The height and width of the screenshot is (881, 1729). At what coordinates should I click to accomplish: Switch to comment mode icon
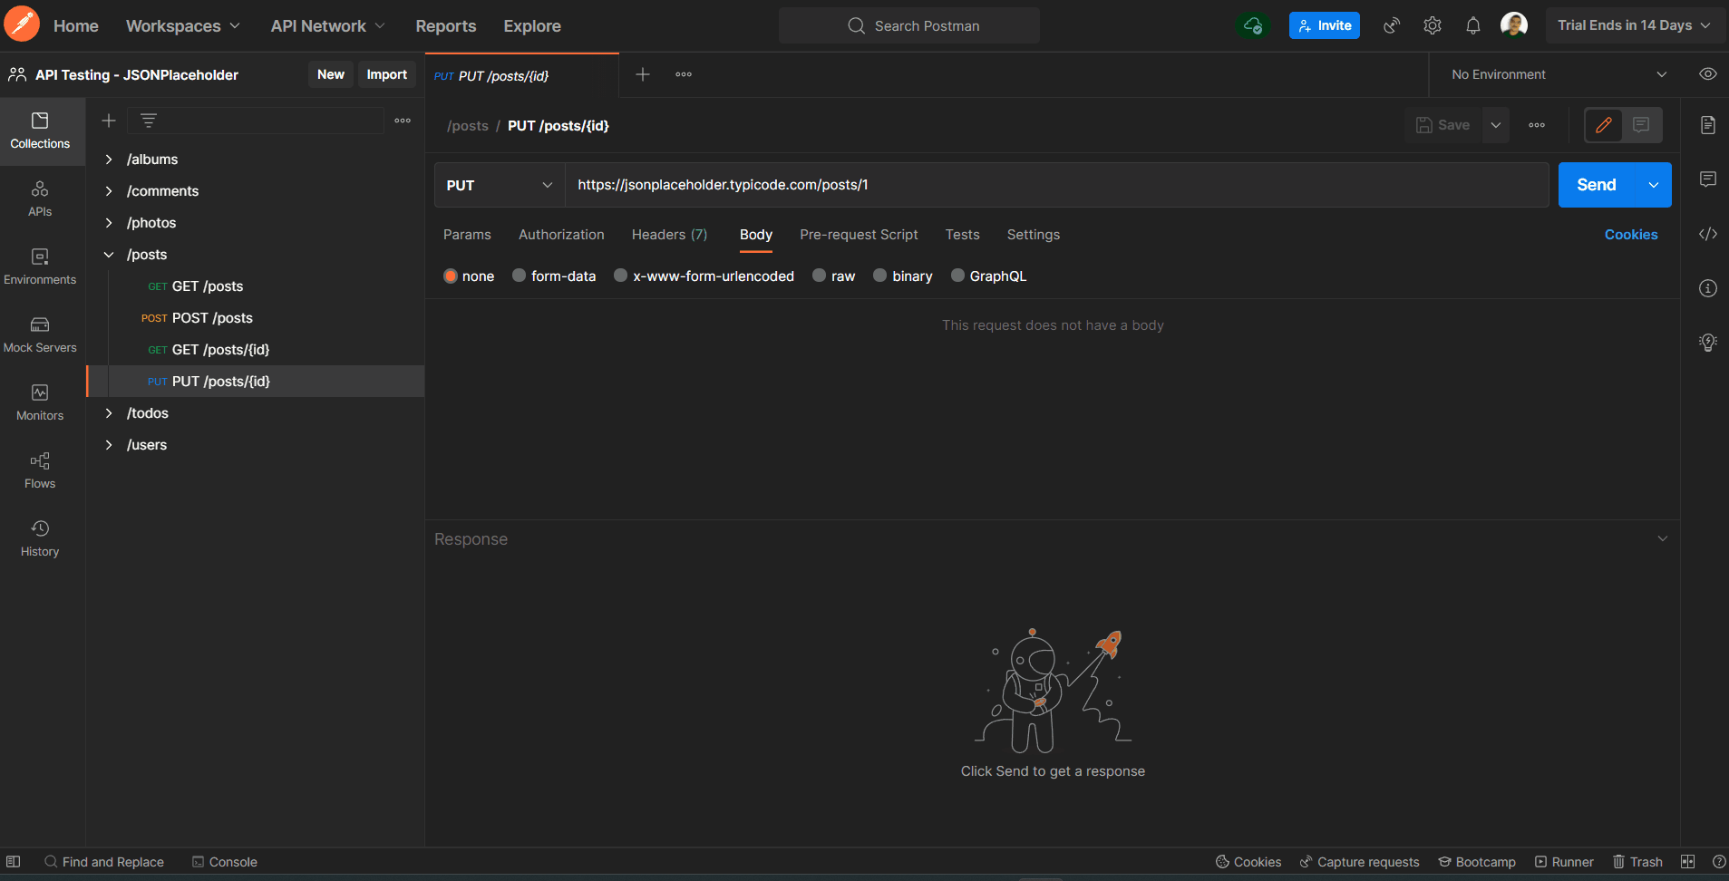click(x=1641, y=125)
